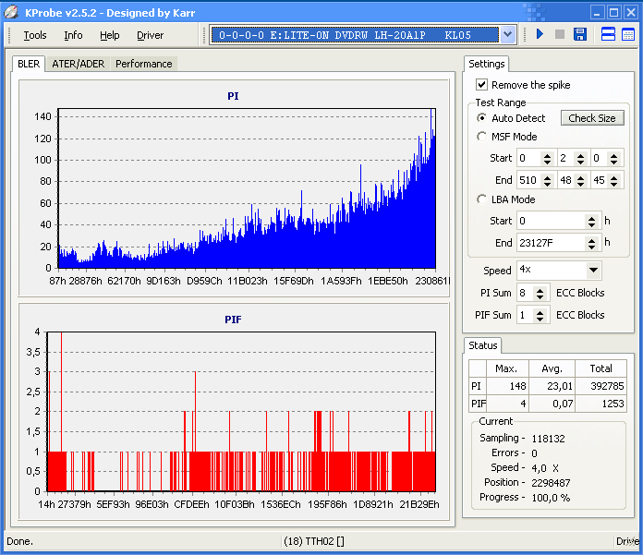Increase the MSF Start minutes spinner
This screenshot has width=643, height=555.
click(547, 154)
